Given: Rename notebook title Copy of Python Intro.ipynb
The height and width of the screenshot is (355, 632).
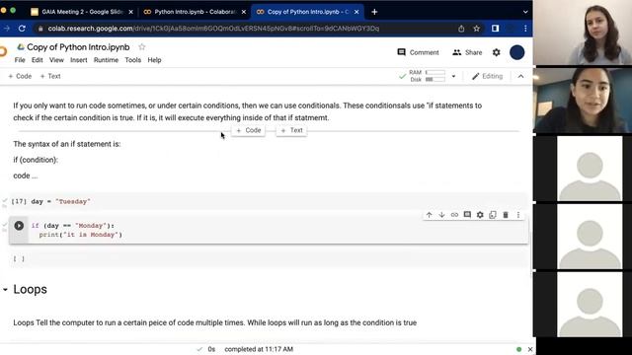Looking at the screenshot, I should tap(78, 47).
